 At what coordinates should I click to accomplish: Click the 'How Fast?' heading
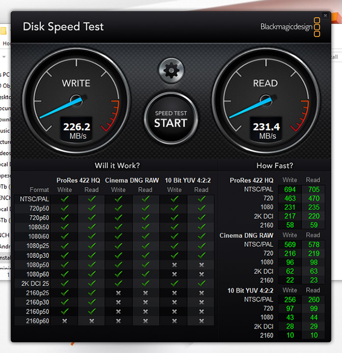[275, 166]
